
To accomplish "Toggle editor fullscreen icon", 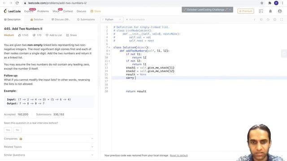I will [x=282, y=19].
